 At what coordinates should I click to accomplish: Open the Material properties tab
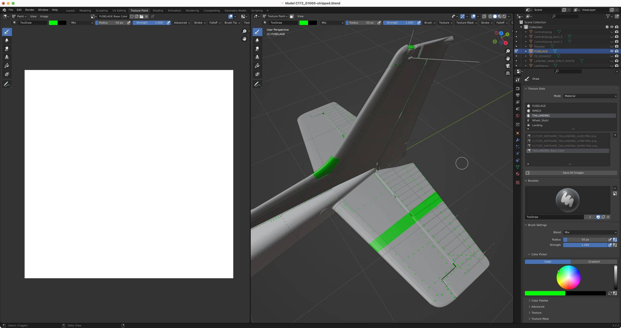click(x=517, y=174)
